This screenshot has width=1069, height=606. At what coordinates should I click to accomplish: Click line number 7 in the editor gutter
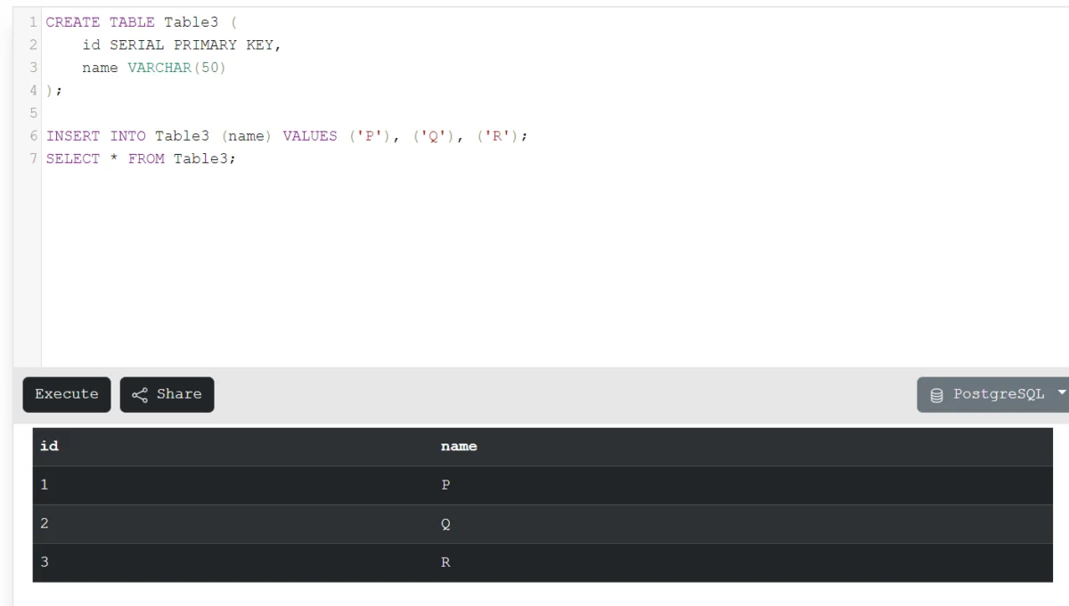[x=33, y=158]
